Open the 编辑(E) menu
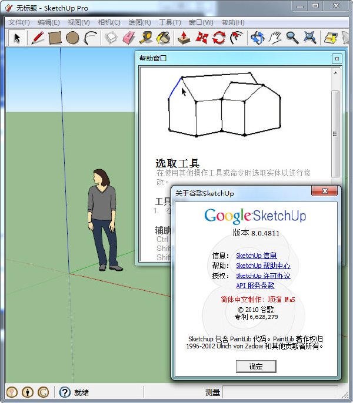This screenshot has height=403, width=353. [x=49, y=22]
